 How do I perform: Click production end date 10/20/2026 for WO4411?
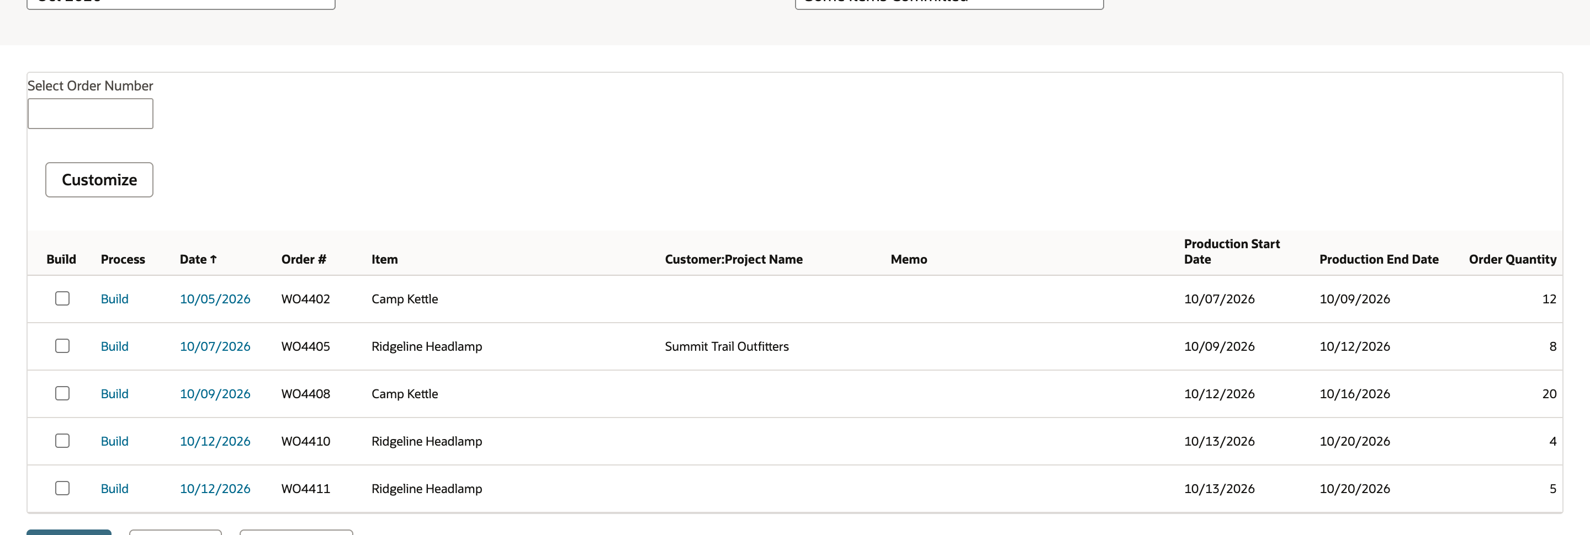pyautogui.click(x=1355, y=489)
